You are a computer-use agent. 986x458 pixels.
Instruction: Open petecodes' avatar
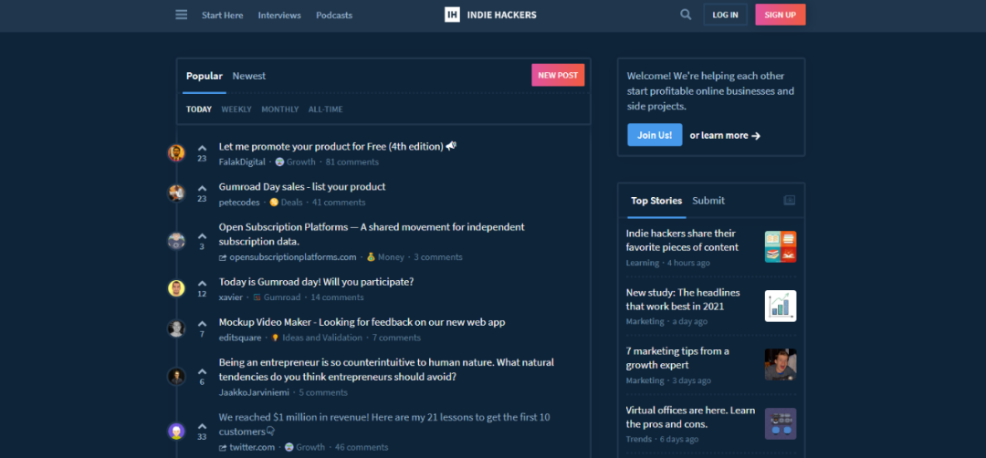[177, 193]
